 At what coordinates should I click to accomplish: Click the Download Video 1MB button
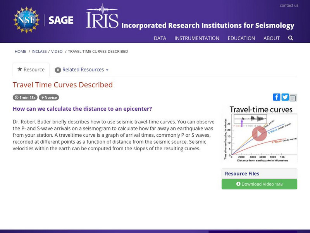click(259, 184)
